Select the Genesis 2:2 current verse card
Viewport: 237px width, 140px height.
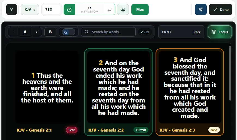click(x=118, y=92)
